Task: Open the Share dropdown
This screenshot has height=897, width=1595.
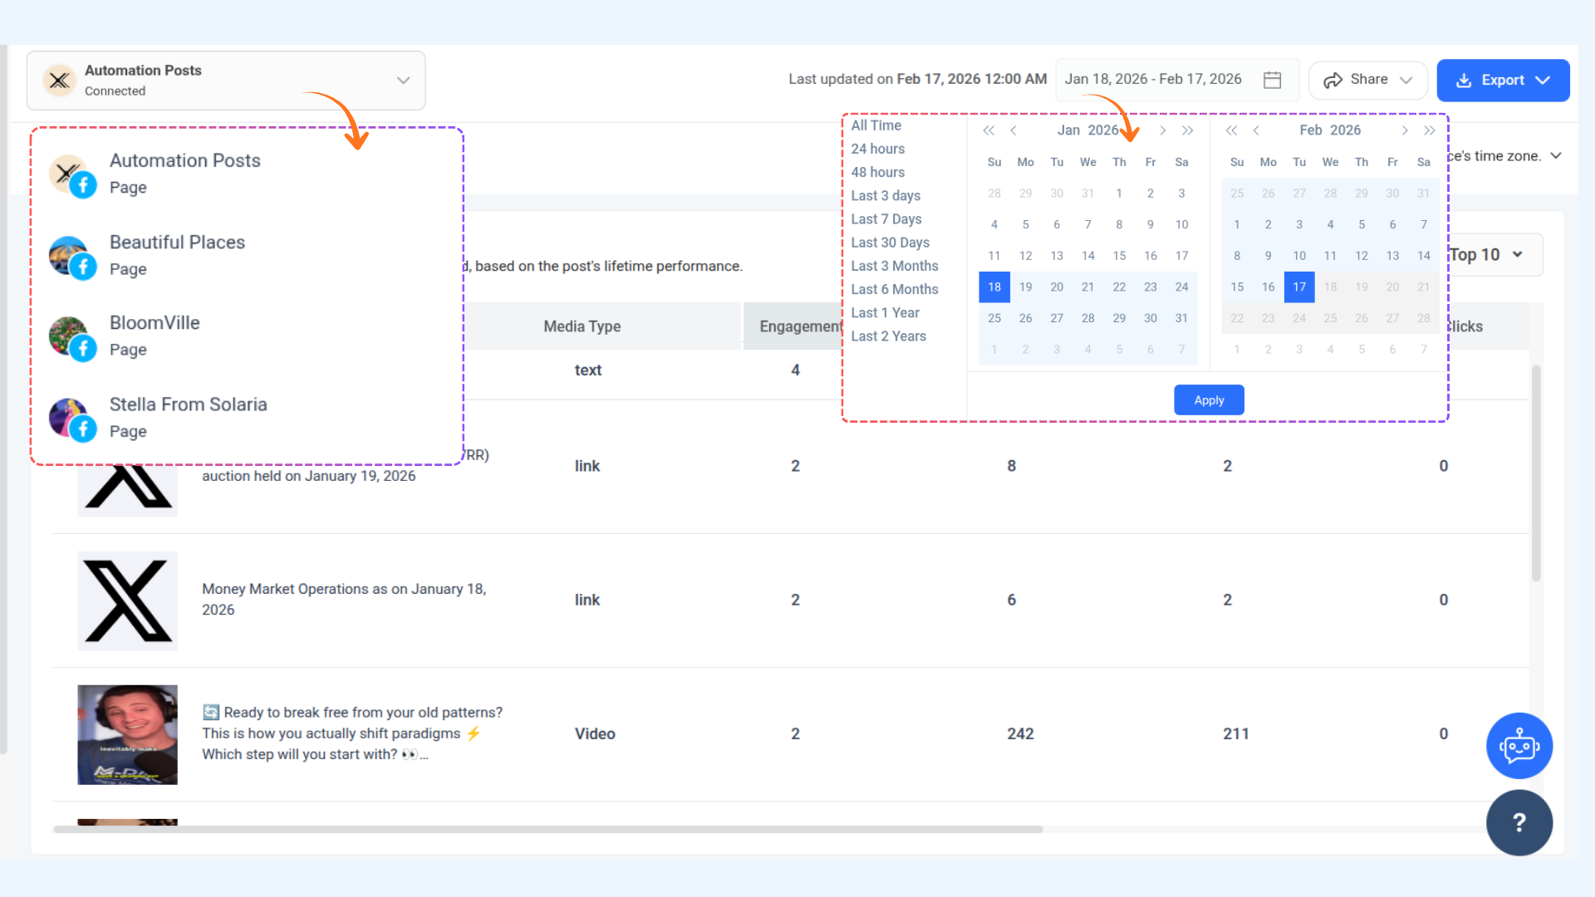Action: click(1367, 80)
